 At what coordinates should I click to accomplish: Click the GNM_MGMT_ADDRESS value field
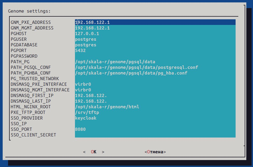click(x=155, y=28)
